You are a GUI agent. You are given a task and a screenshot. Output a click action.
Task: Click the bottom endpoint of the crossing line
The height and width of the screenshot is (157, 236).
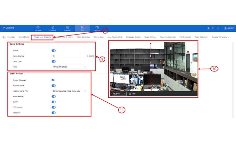point(151,90)
